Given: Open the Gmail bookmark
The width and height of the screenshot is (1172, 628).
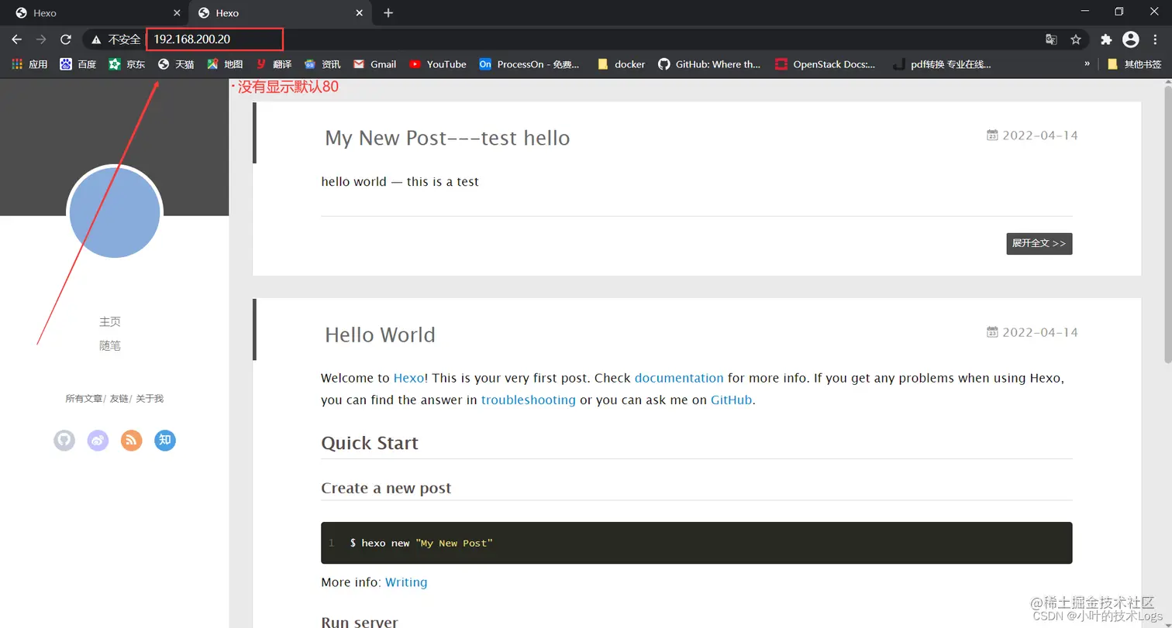Looking at the screenshot, I should pyautogui.click(x=374, y=64).
